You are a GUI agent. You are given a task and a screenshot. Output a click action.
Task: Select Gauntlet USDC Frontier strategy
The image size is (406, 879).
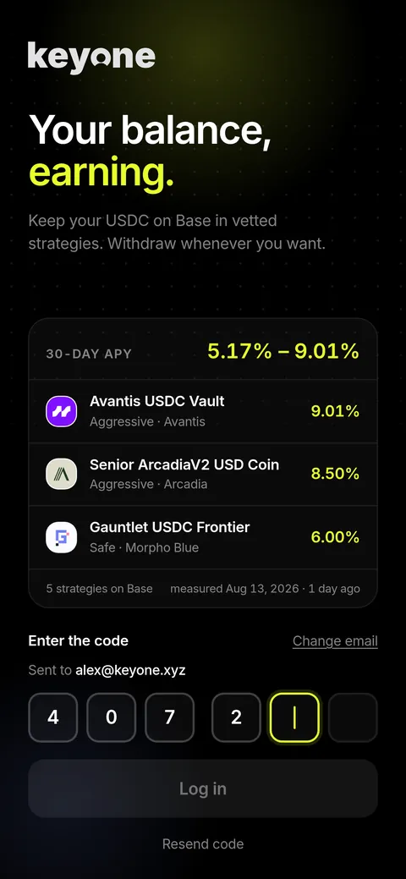203,537
